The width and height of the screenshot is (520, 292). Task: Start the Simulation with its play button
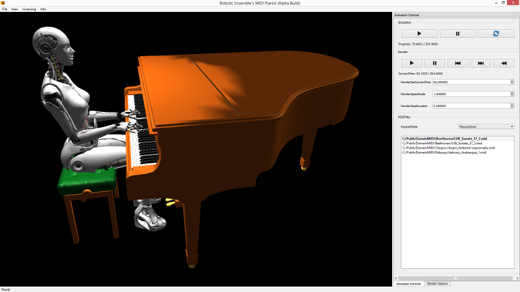coord(419,34)
